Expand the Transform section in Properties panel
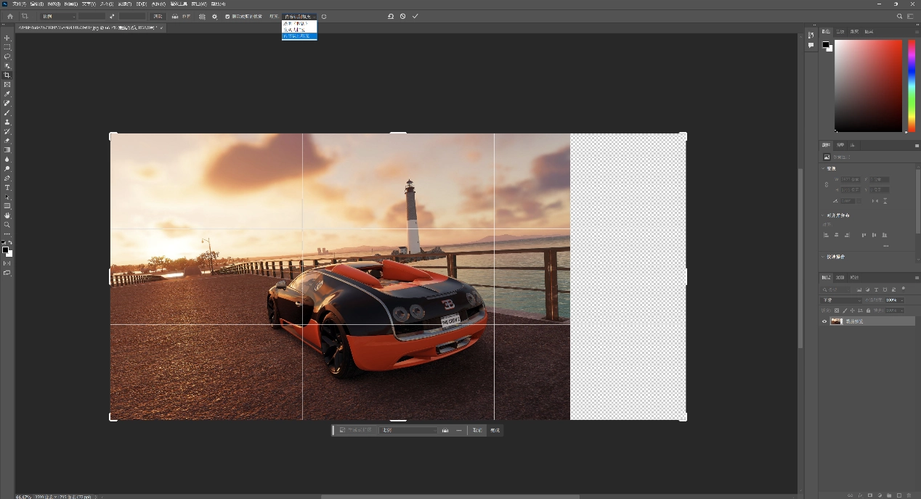 coord(824,168)
